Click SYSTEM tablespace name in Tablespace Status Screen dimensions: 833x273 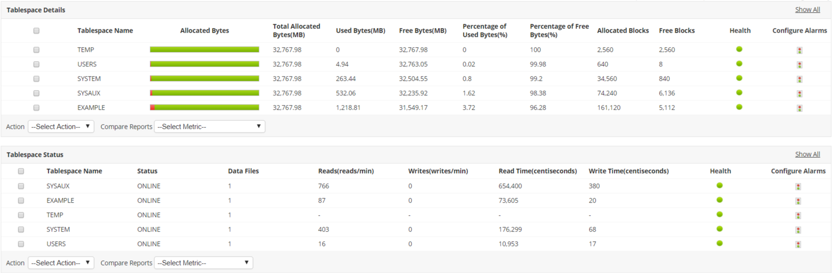pyautogui.click(x=58, y=230)
